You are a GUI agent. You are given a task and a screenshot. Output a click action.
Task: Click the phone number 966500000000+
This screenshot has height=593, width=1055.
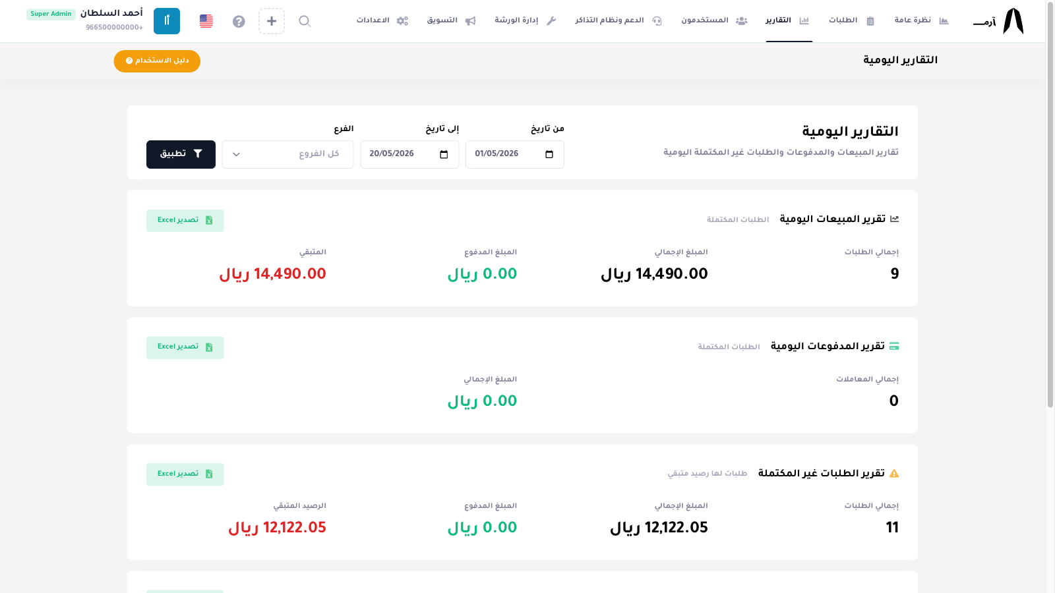pos(114,28)
